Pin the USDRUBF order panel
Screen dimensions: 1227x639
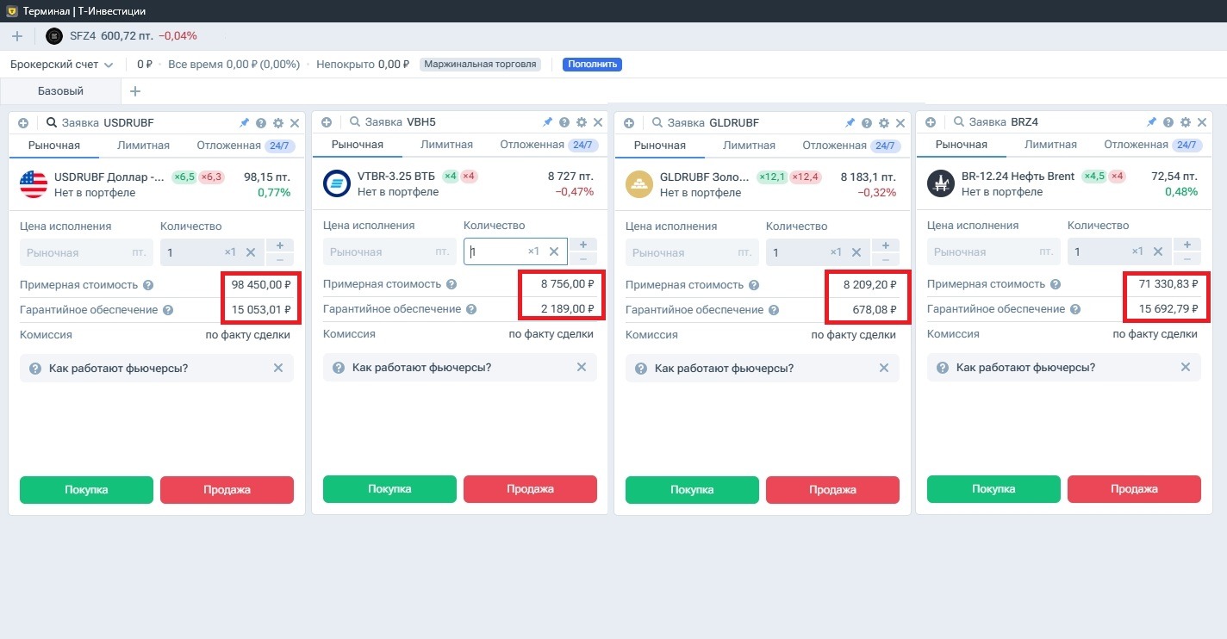pyautogui.click(x=244, y=123)
